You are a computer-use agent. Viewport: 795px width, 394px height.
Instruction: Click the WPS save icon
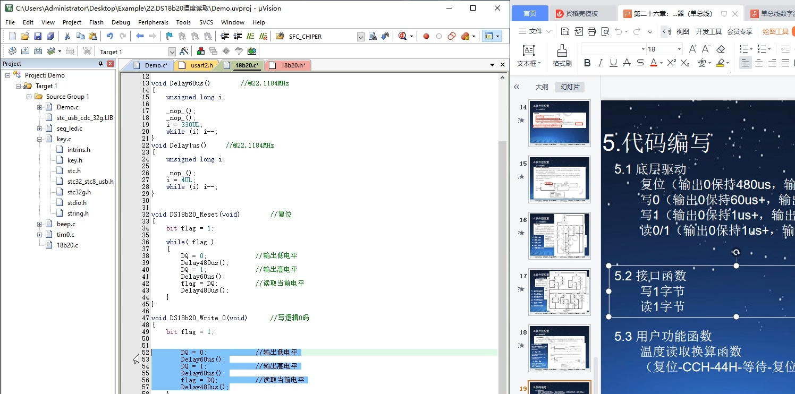(x=565, y=31)
